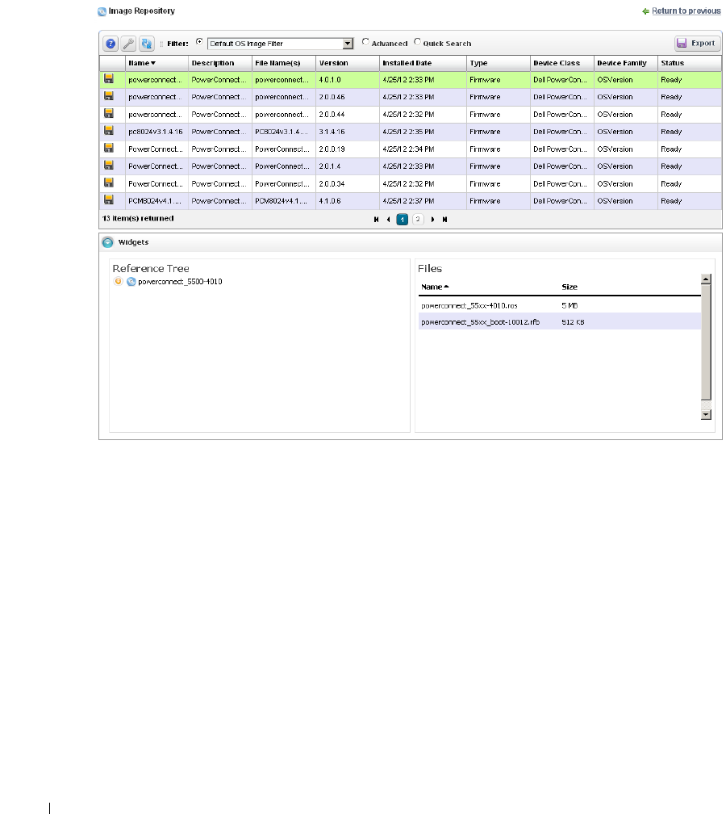Sort by Device Family column header

(622, 63)
